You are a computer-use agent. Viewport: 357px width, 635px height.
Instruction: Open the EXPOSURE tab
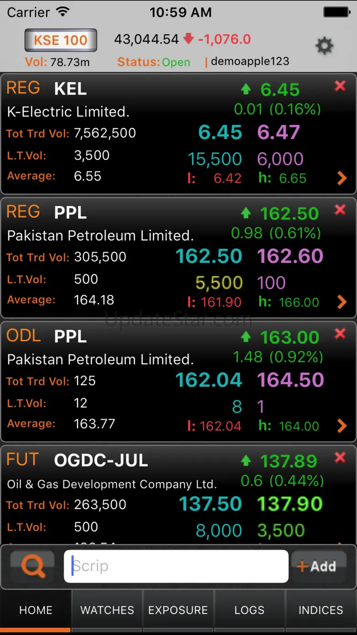coord(178,610)
